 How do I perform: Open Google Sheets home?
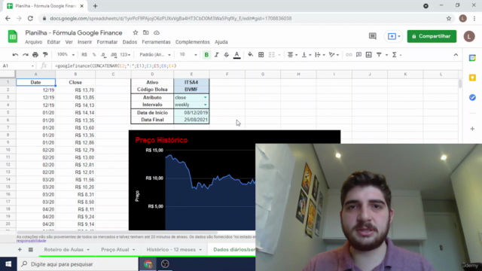(13, 37)
